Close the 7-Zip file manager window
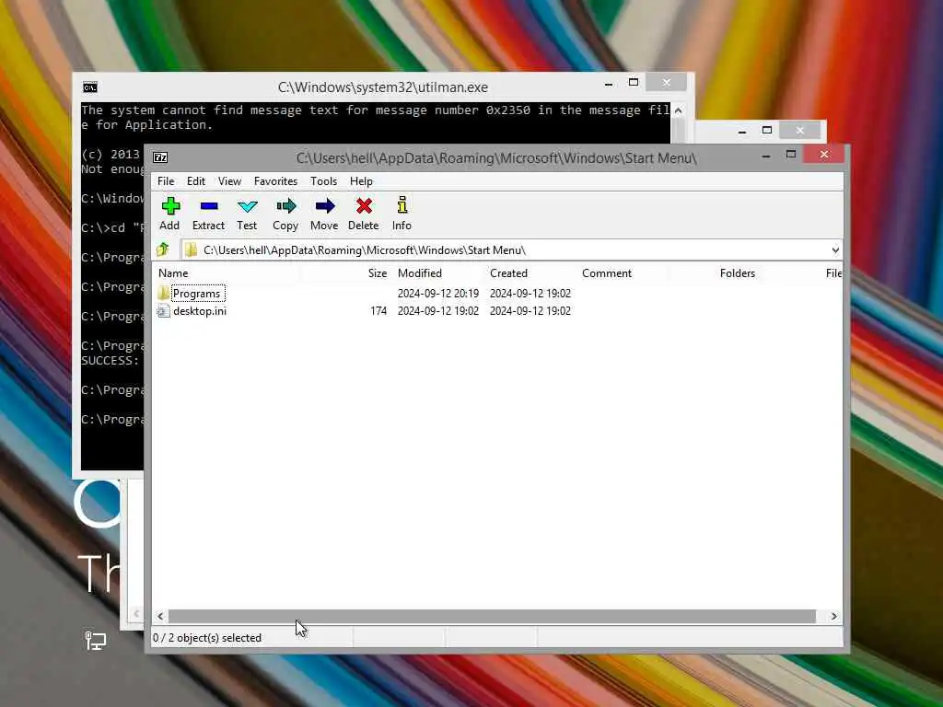Screen dimensions: 943x707 pyautogui.click(x=824, y=155)
